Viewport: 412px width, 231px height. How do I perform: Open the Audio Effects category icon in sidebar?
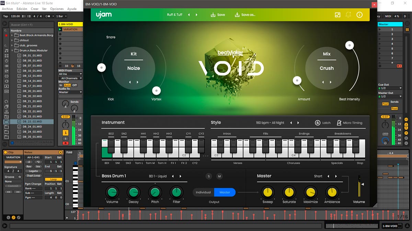[x=6, y=66]
